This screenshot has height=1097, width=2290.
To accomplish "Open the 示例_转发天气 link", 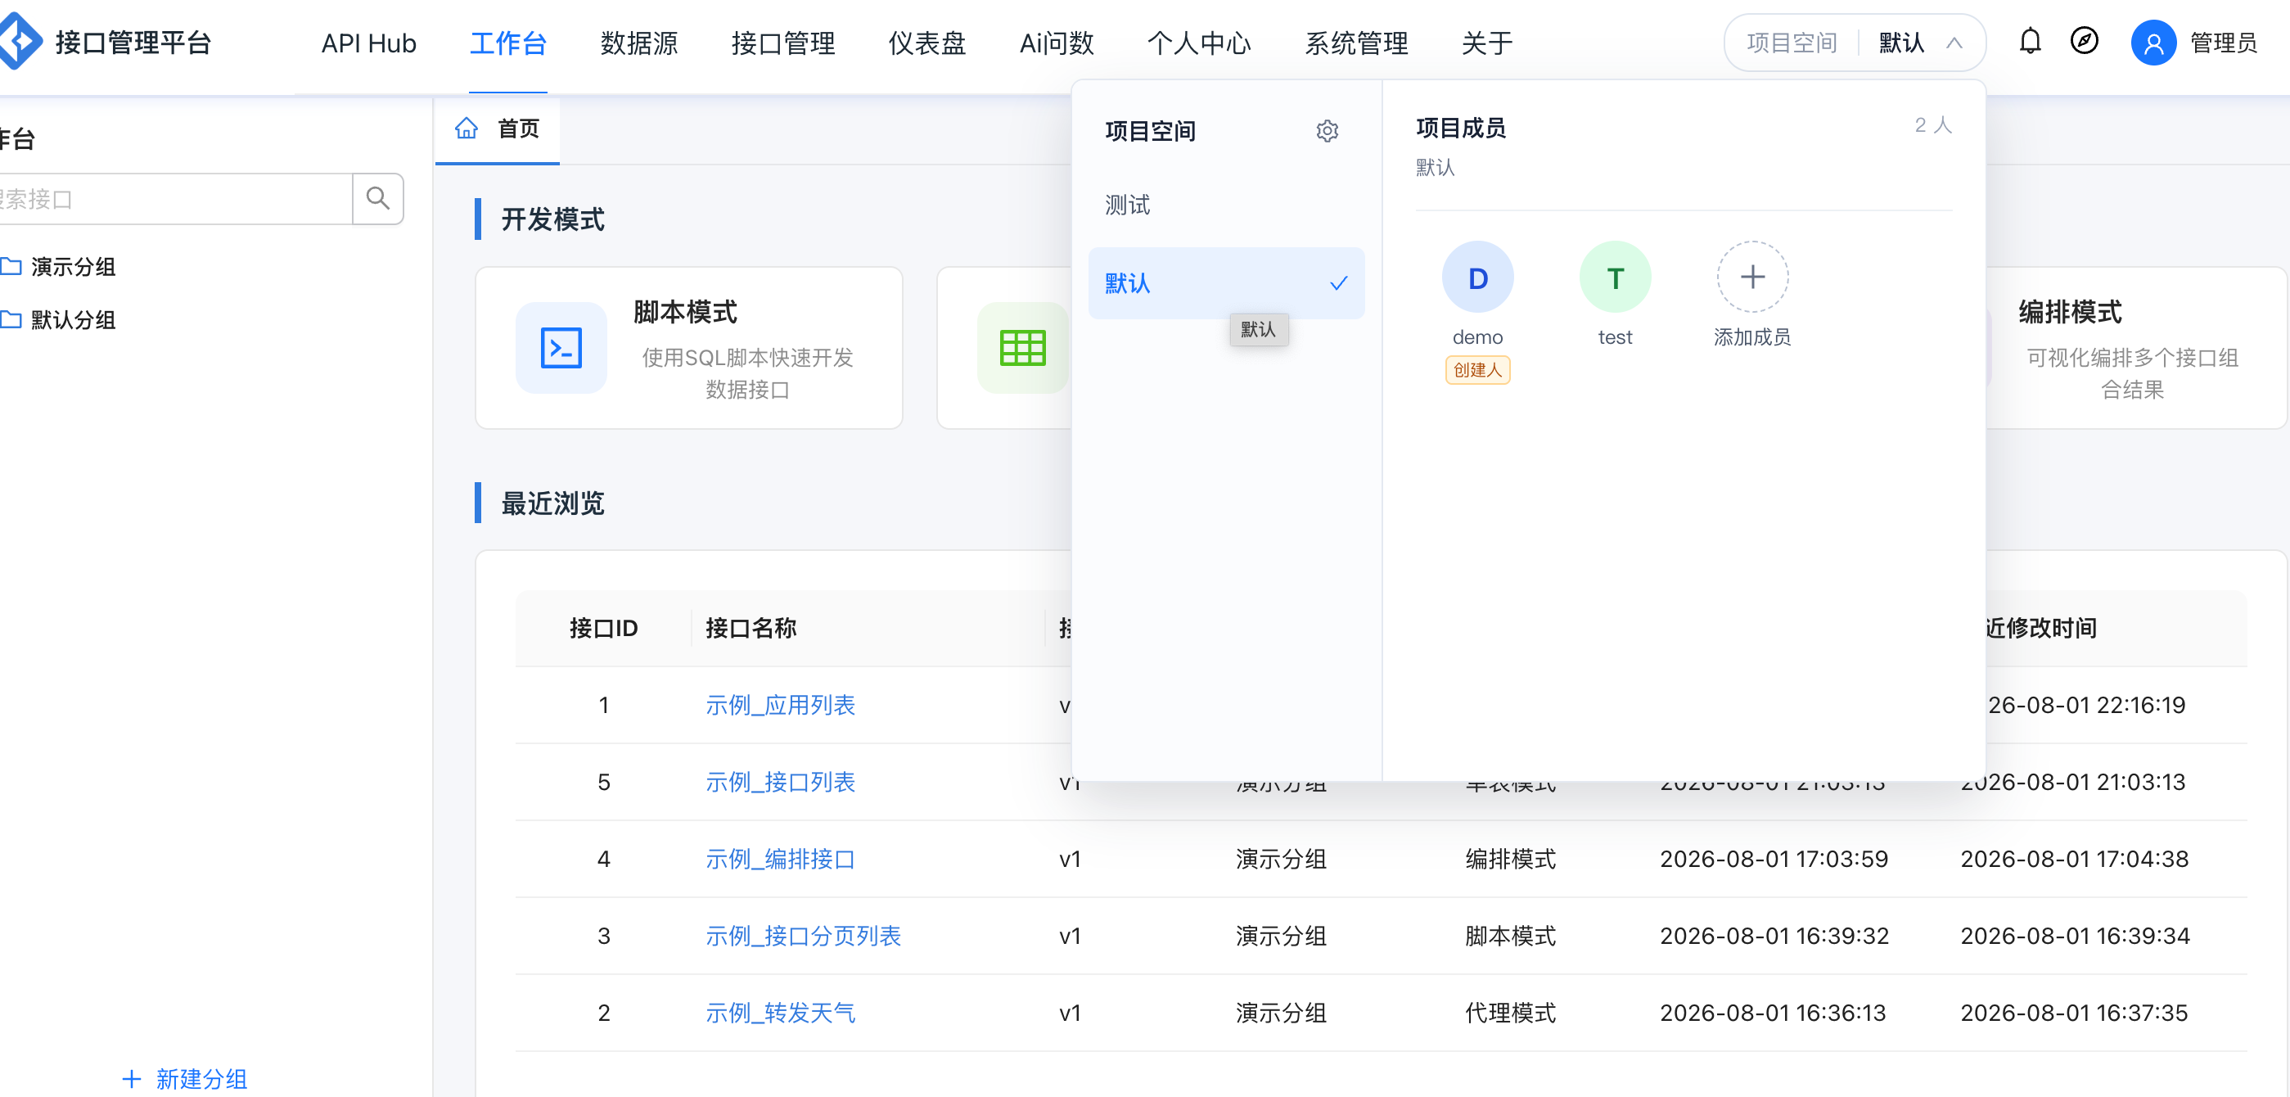I will (x=780, y=1013).
